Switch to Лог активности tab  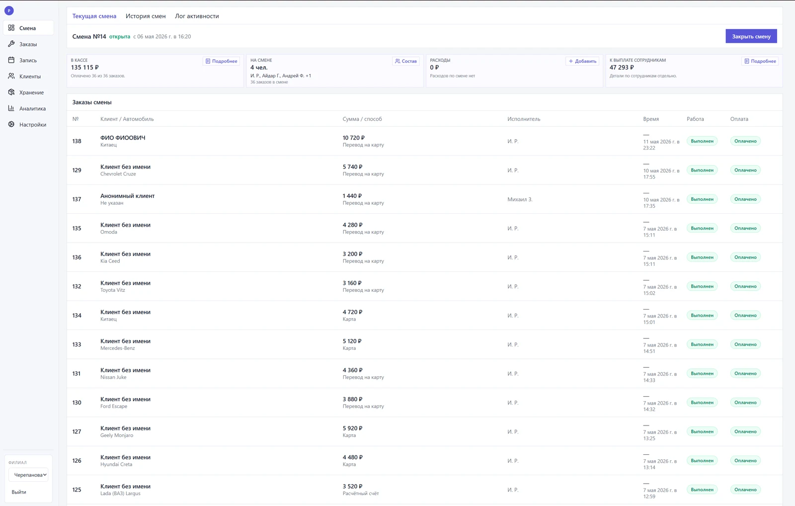197,16
